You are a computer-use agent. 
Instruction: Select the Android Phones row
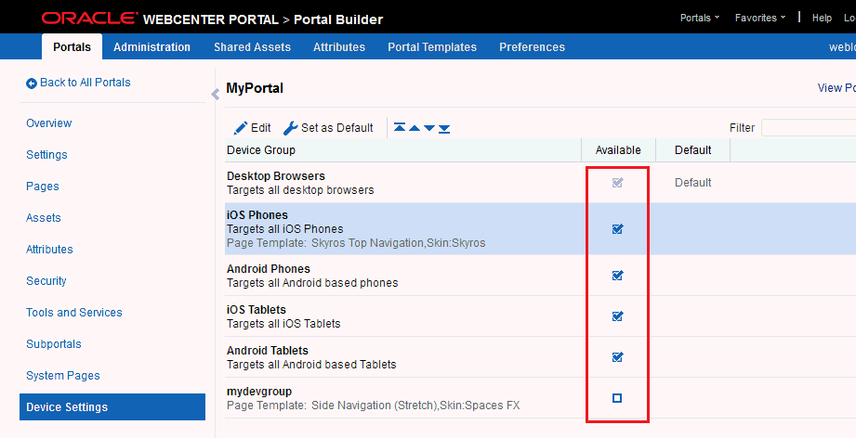coord(540,275)
